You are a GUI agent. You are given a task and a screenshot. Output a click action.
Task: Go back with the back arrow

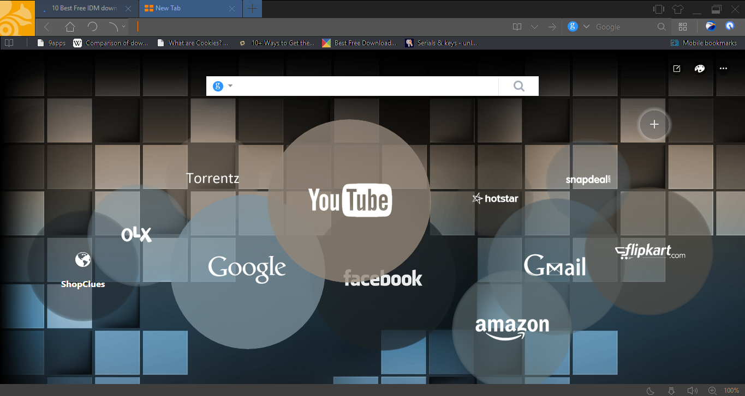(x=47, y=27)
